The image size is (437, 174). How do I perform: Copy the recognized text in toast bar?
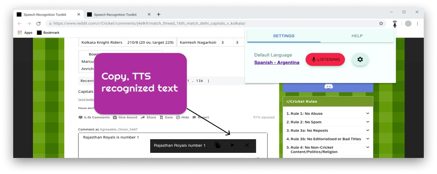pyautogui.click(x=218, y=145)
